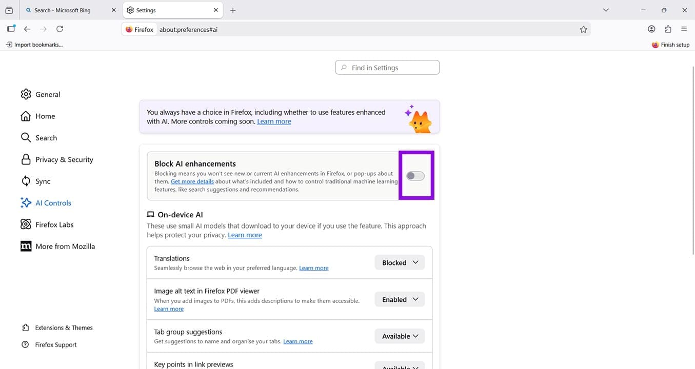Open Get more details link

192,181
